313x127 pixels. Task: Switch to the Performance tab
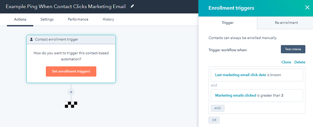[x=78, y=19]
